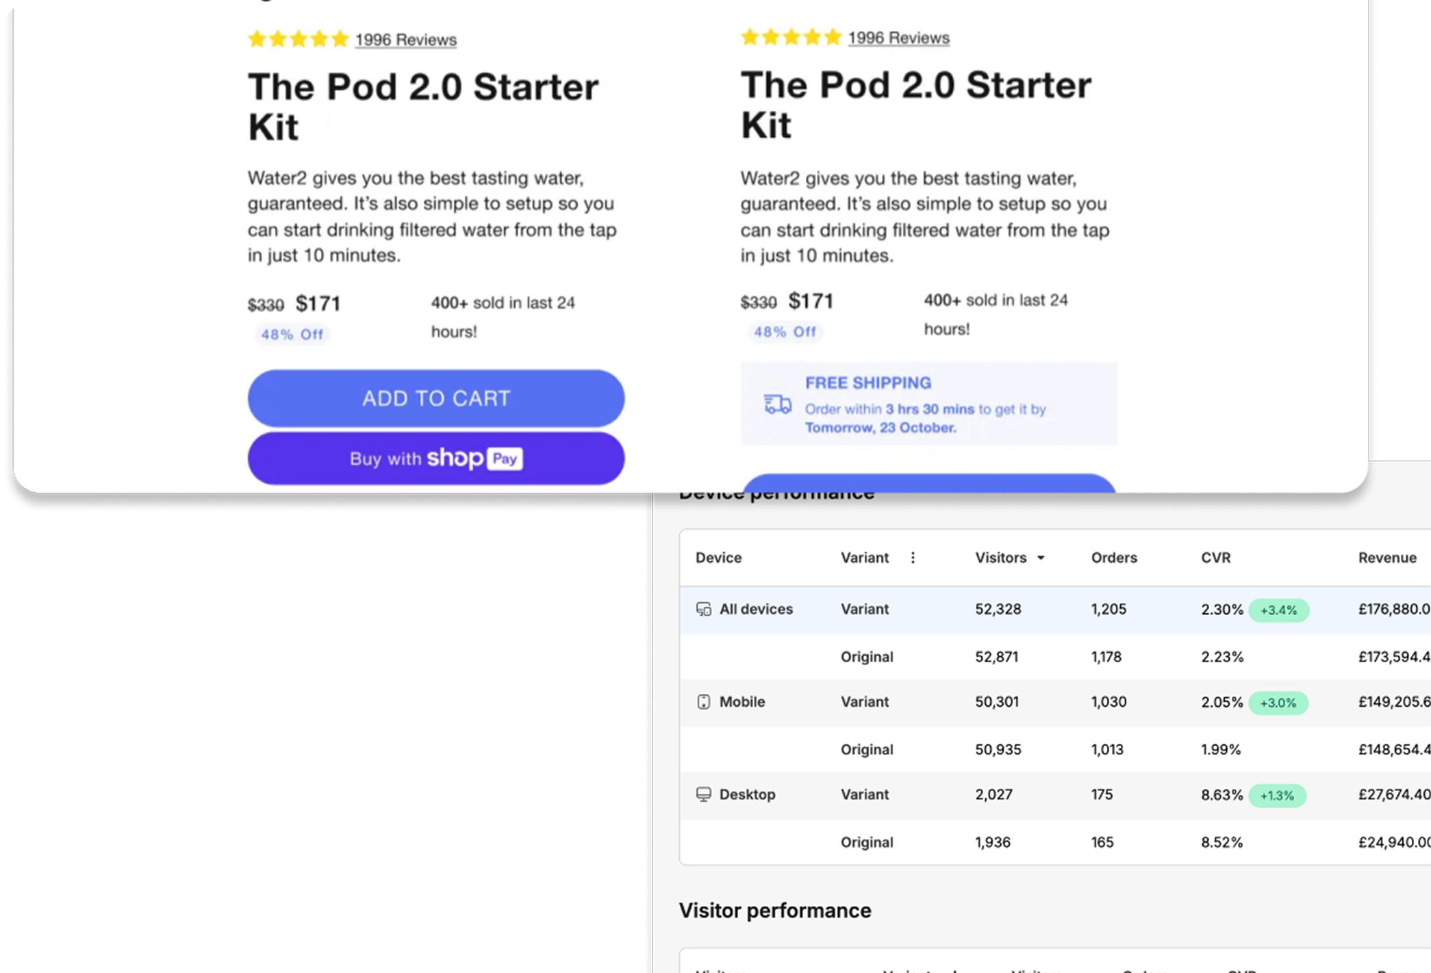Open the three-dot menu beside Variant header
The image size is (1431, 973).
913,558
